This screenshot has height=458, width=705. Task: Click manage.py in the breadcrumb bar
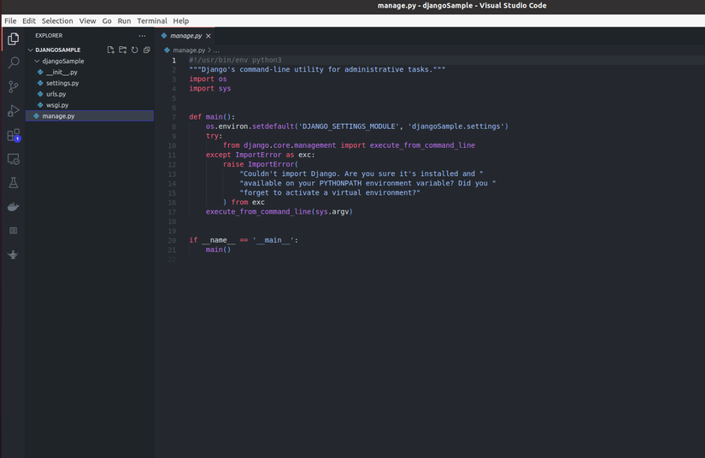pos(189,50)
